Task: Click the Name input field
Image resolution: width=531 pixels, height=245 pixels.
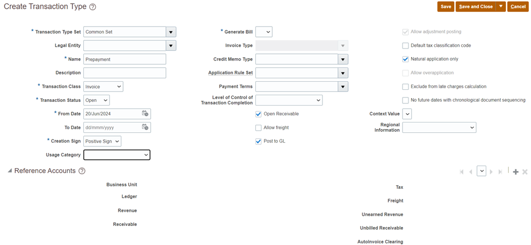Action: pyautogui.click(x=125, y=59)
